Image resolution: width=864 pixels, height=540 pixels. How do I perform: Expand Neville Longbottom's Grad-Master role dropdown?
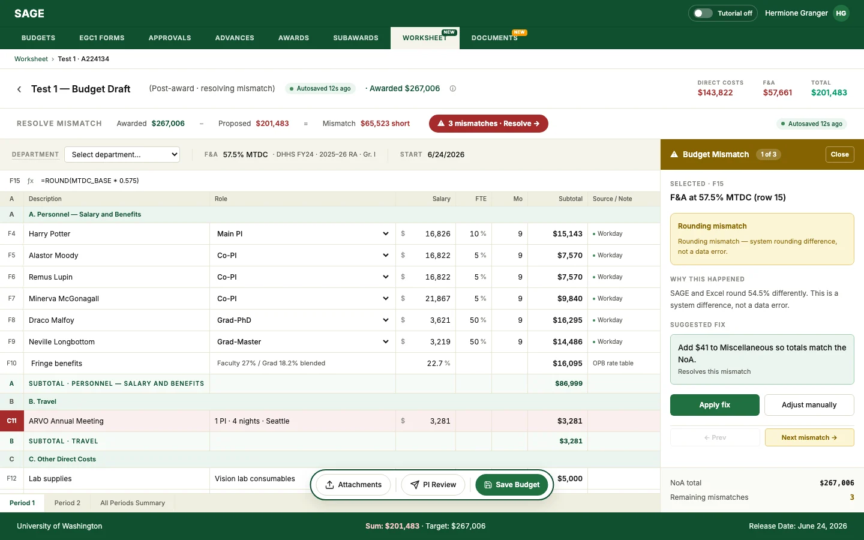click(x=303, y=342)
